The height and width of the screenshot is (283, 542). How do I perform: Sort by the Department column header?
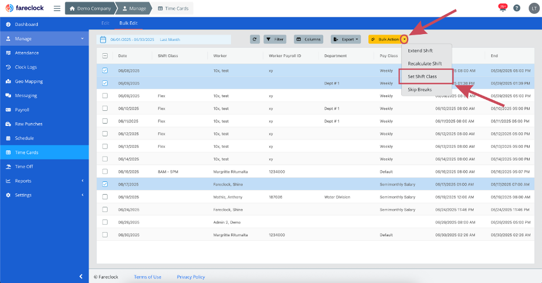coord(335,56)
